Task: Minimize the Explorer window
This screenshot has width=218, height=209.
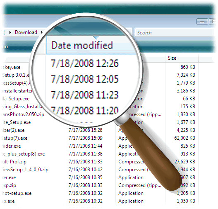Action: click(202, 22)
